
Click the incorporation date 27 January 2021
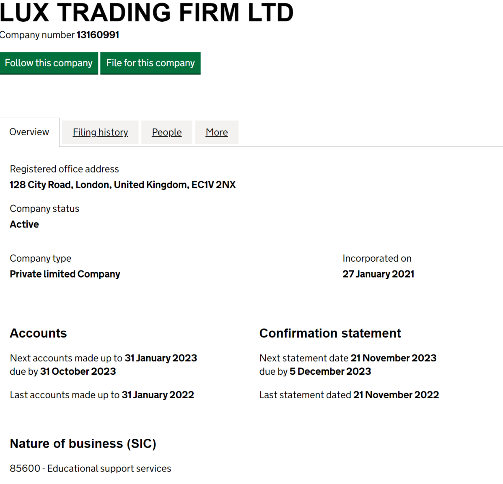pyautogui.click(x=378, y=274)
